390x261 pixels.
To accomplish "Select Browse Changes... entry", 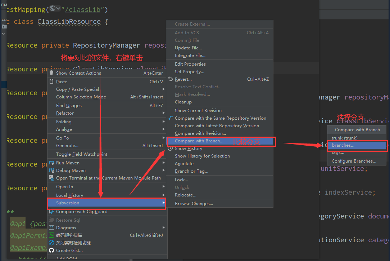I will pos(219,204).
